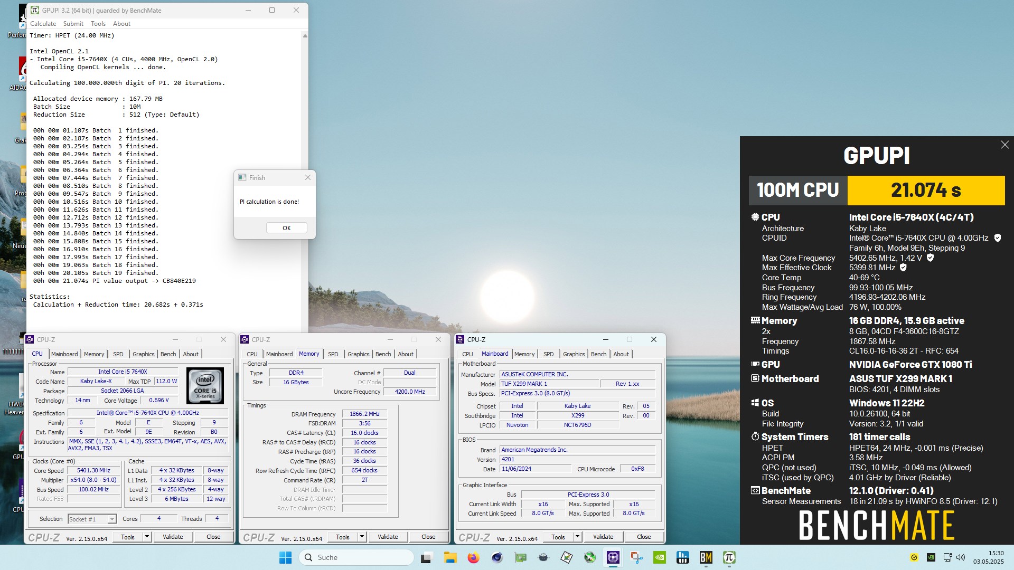Screen dimensions: 1014x570
Task: Open Calculate menu in GPUPI
Action: (43, 24)
